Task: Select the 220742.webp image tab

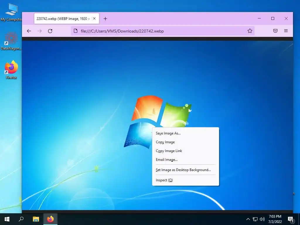Action: (67, 18)
